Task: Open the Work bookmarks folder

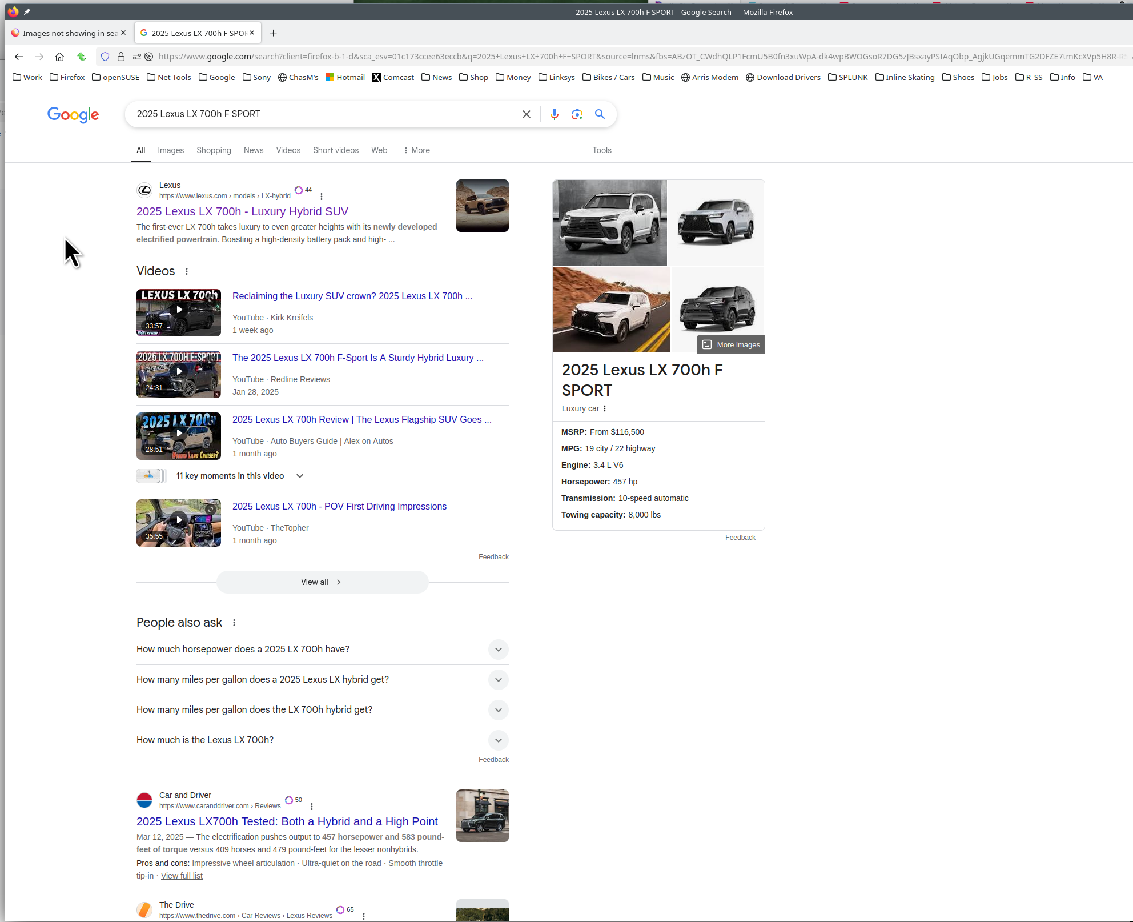Action: tap(27, 77)
